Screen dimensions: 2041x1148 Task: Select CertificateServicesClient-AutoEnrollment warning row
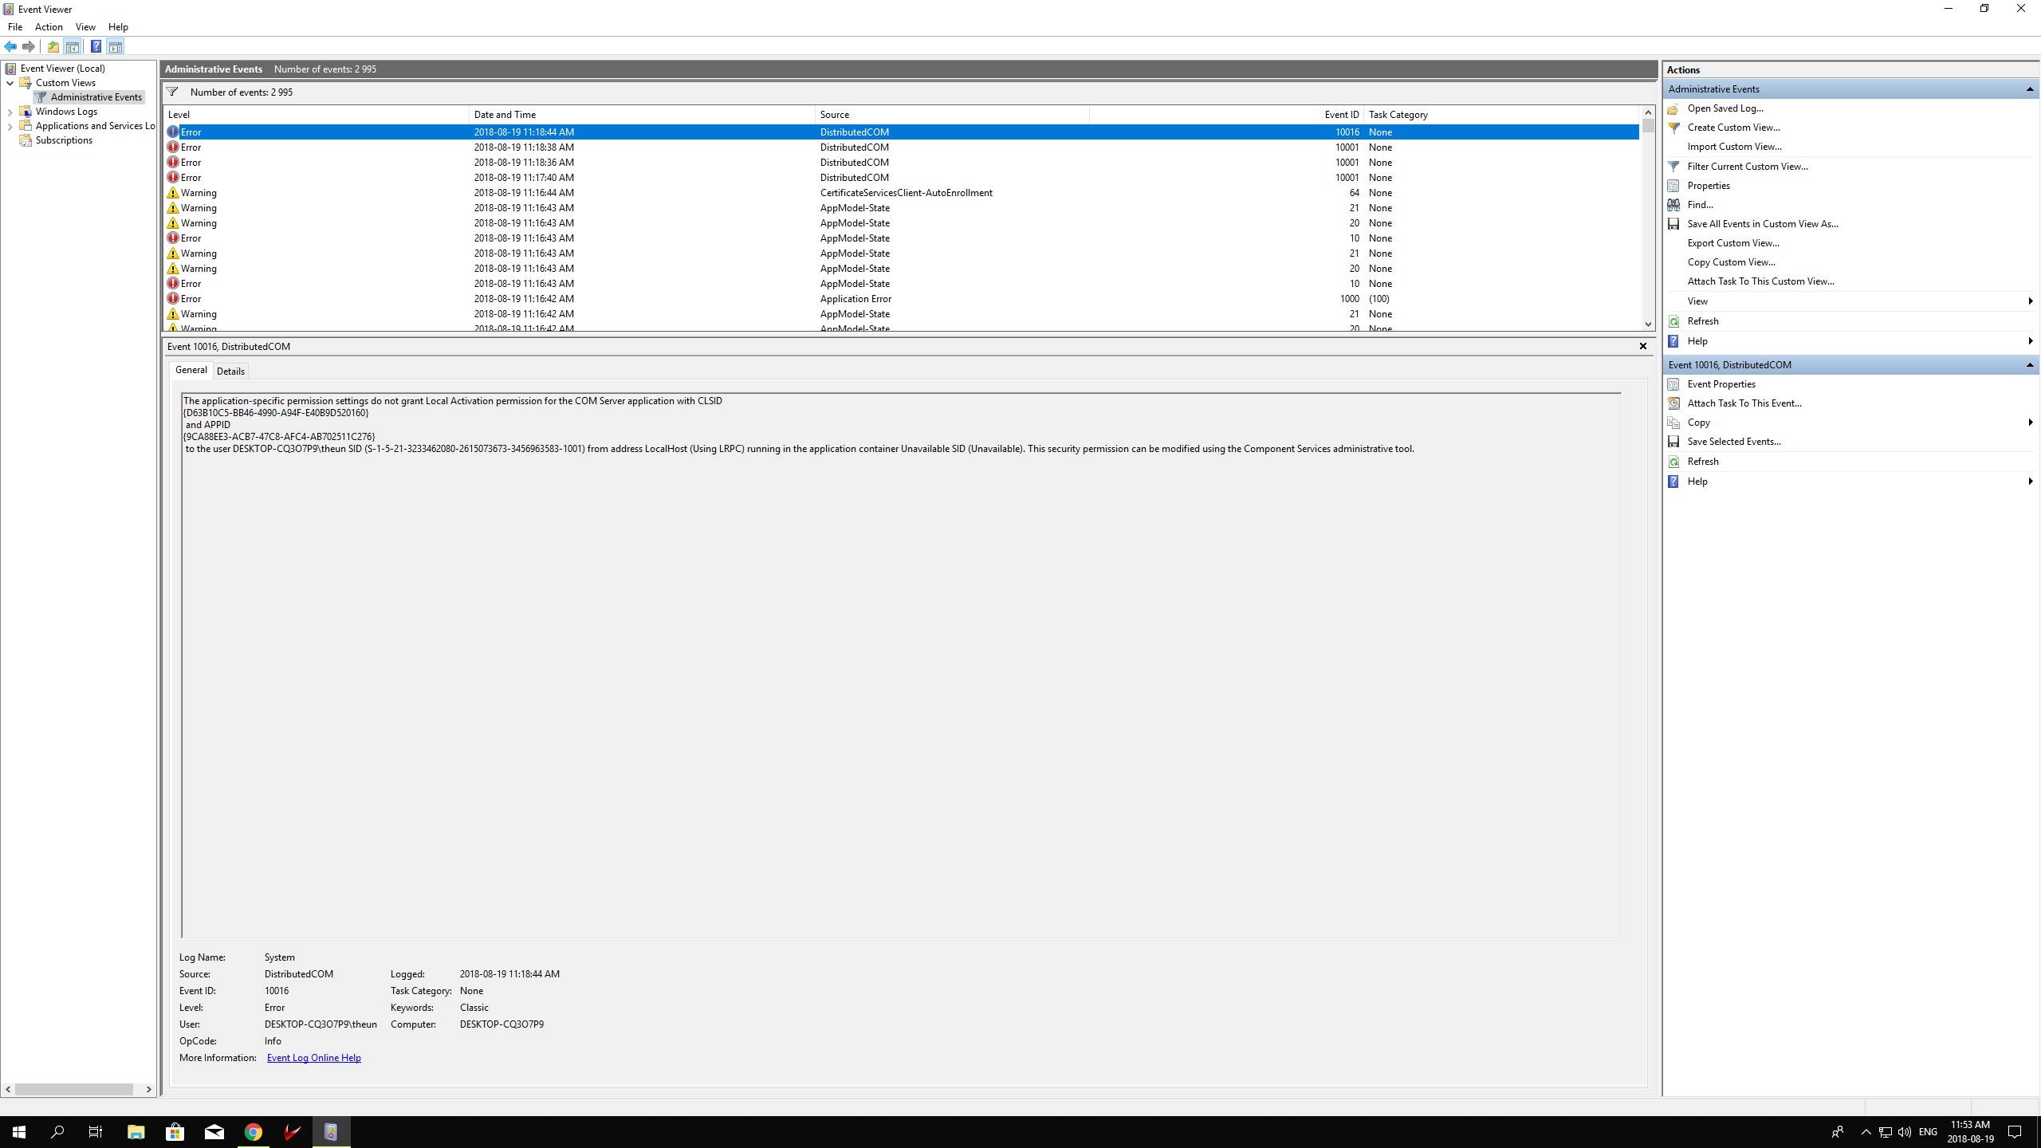point(901,193)
